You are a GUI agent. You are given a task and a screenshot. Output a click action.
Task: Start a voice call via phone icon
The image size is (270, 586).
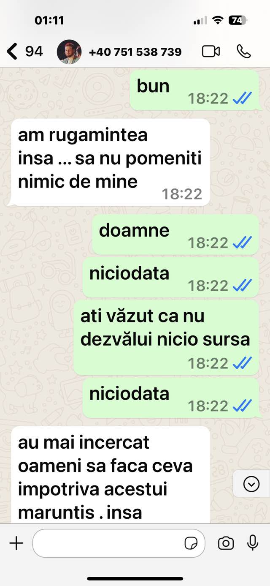tap(244, 52)
